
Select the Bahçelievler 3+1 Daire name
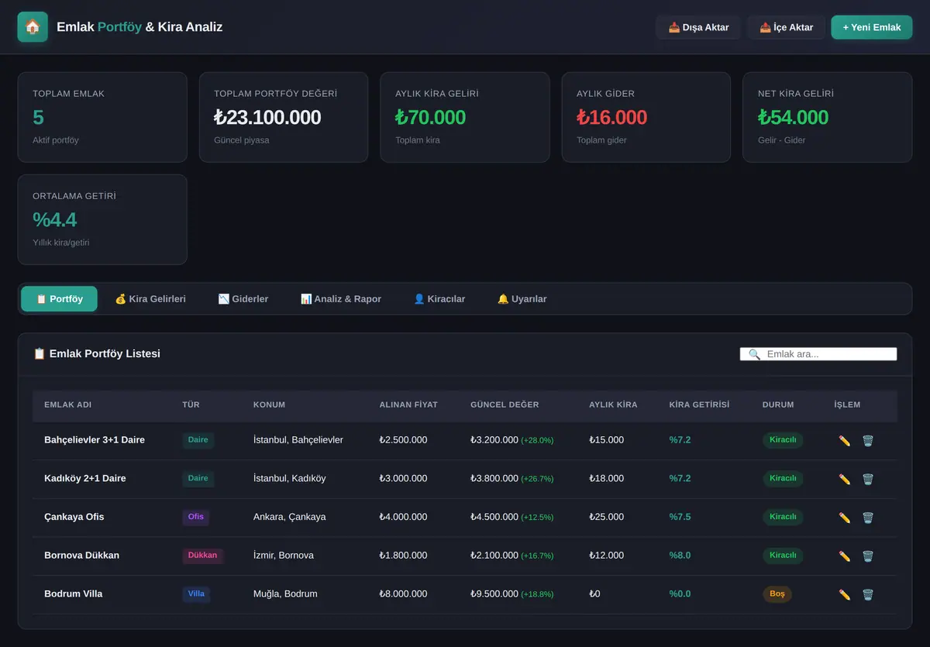tap(95, 440)
